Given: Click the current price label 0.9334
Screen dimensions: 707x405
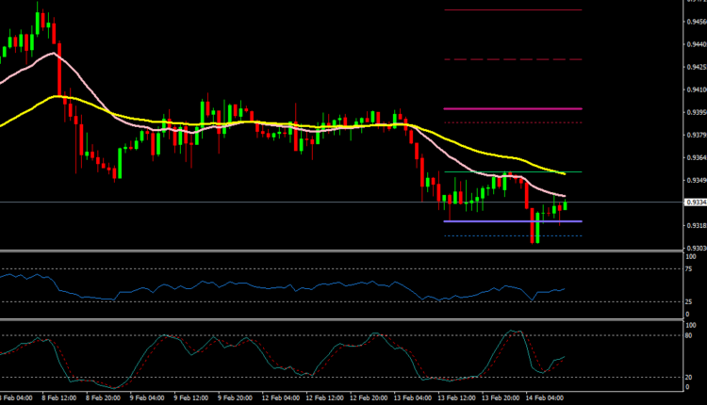Looking at the screenshot, I should (694, 202).
